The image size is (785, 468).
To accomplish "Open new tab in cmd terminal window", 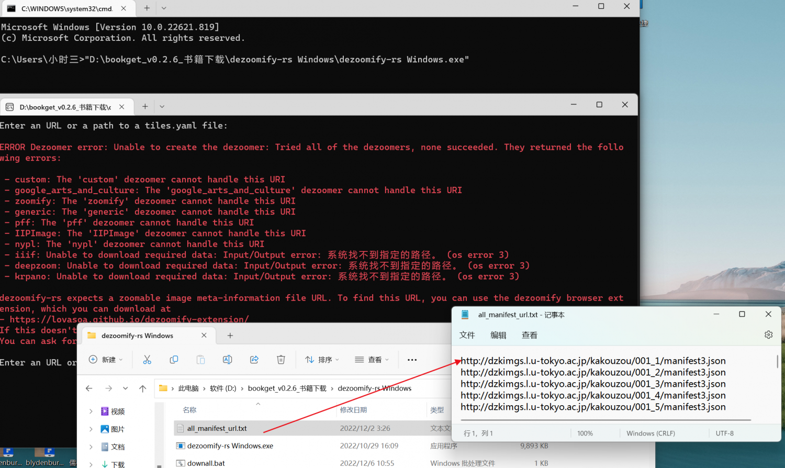I will tap(147, 8).
